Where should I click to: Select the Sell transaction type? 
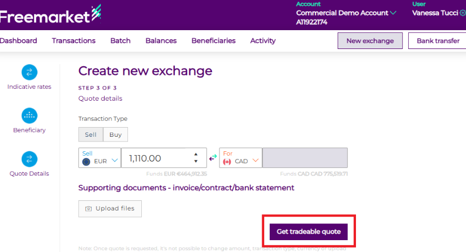tap(90, 135)
